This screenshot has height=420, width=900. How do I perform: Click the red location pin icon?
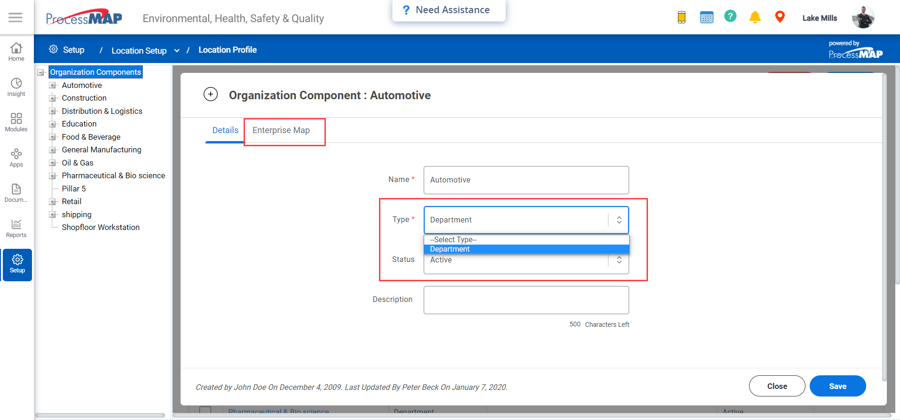[x=780, y=17]
